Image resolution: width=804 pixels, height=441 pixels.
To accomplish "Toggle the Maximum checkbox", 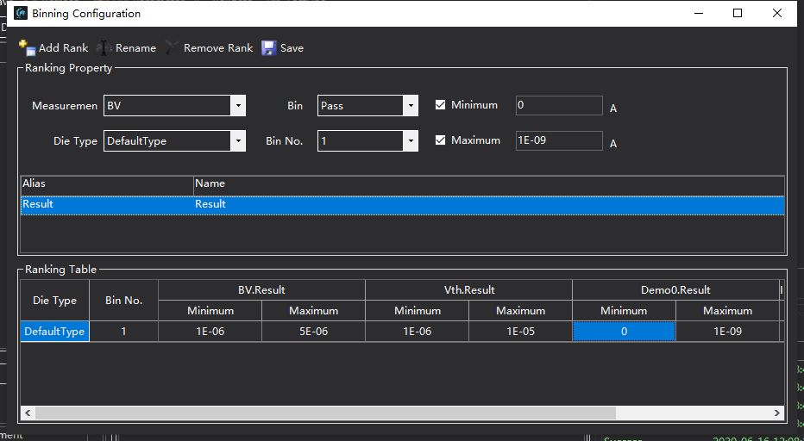I will (x=440, y=140).
